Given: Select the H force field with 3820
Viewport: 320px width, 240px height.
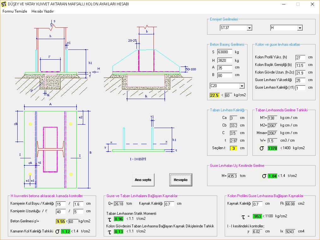Looking at the screenshot, I should coord(225,61).
